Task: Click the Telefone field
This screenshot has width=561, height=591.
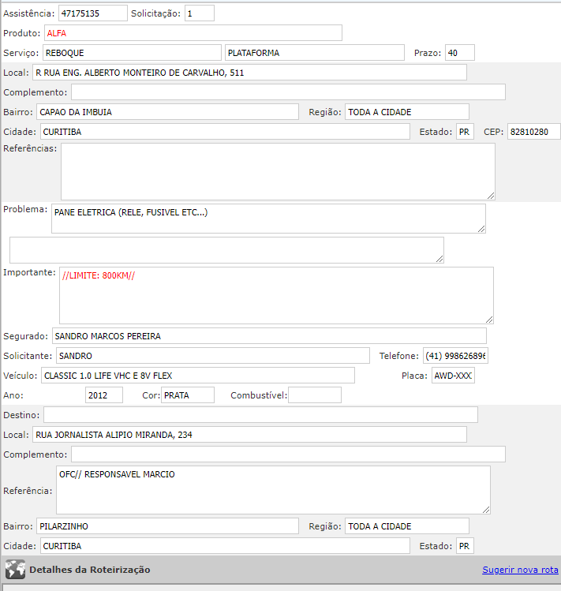Action: click(455, 356)
